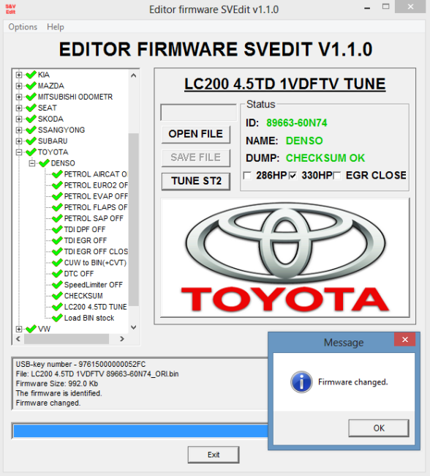Click the checkmark icon beside DTC OFF
Image resolution: width=430 pixels, height=476 pixels.
click(57, 274)
